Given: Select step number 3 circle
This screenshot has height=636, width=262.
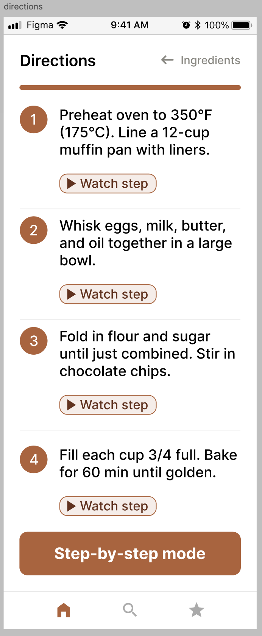Looking at the screenshot, I should point(34,341).
